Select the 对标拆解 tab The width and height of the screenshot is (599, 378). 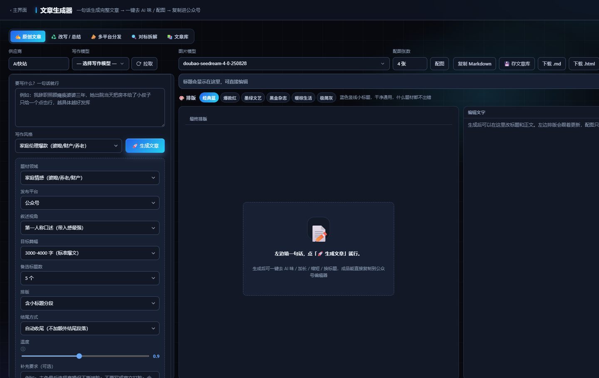[x=144, y=37]
